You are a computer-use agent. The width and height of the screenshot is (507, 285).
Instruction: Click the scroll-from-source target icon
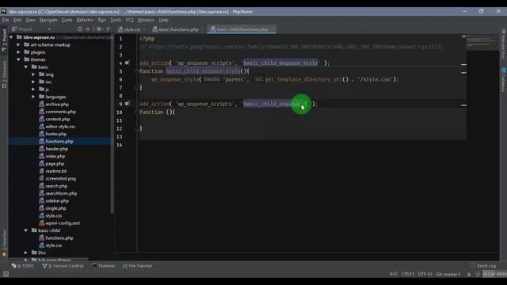80,29
